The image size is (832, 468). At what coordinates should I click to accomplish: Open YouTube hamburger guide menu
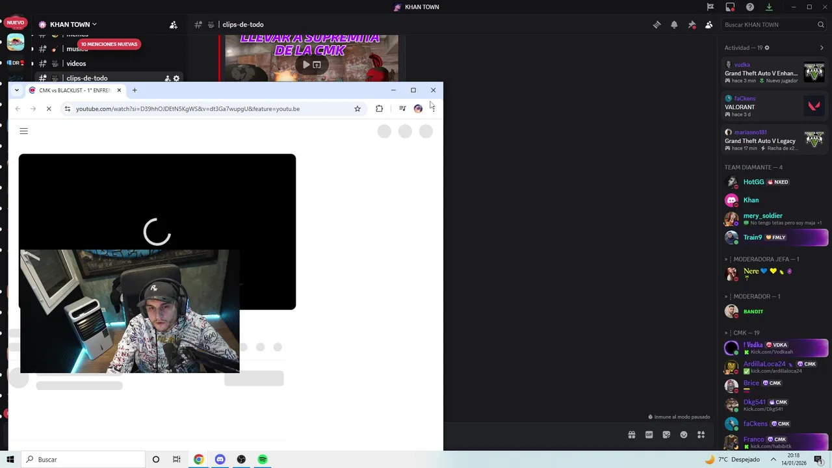coord(24,131)
